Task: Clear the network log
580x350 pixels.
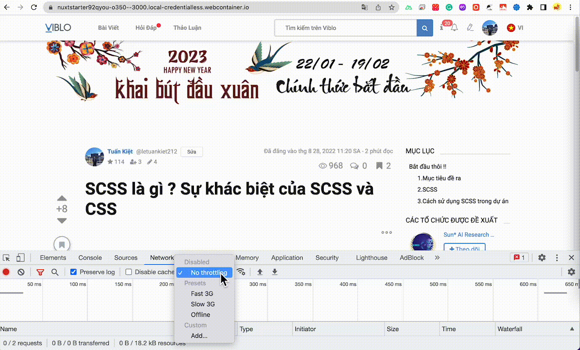Action: [x=21, y=272]
